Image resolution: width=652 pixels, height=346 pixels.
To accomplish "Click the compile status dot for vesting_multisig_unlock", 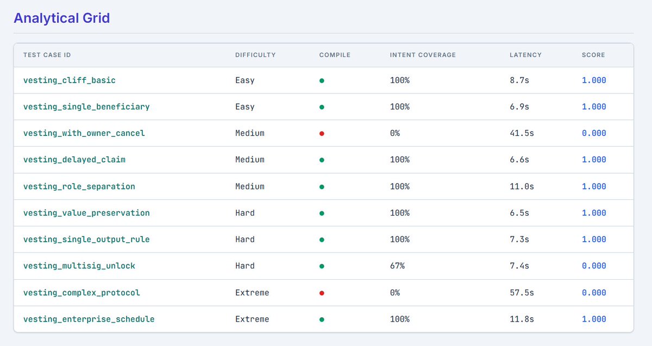I will (x=322, y=266).
